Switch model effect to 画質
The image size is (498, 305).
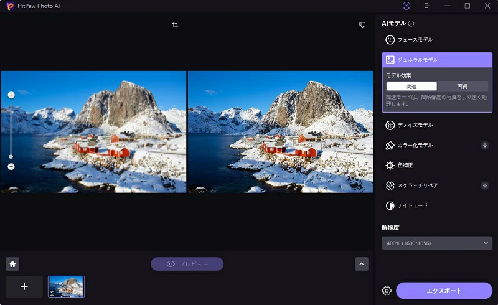(462, 87)
